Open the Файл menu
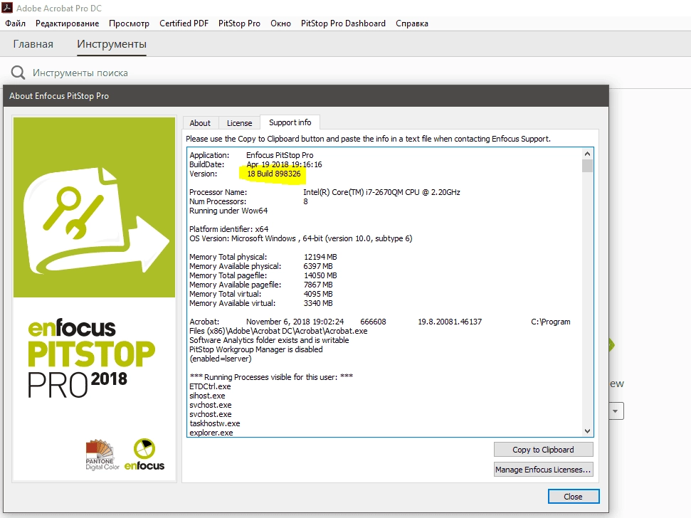This screenshot has height=518, width=691. 16,23
